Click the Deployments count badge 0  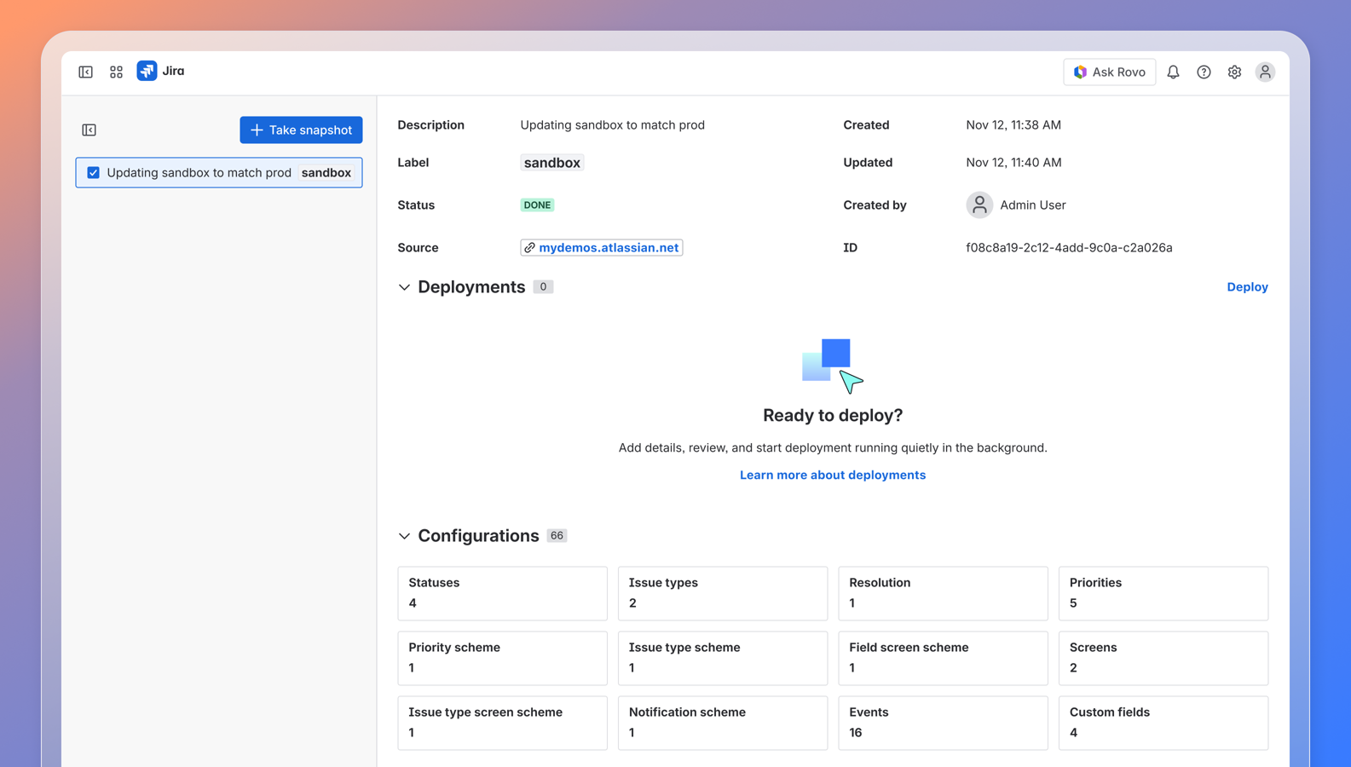click(543, 287)
